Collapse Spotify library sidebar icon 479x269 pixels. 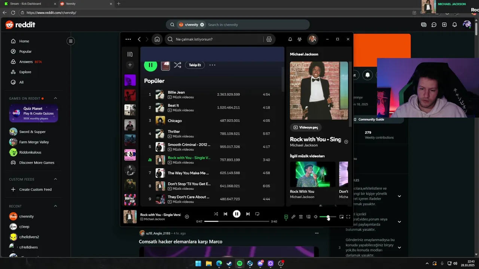pos(130,54)
